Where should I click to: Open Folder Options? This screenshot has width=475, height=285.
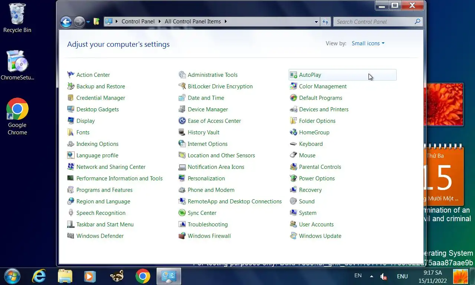click(317, 121)
